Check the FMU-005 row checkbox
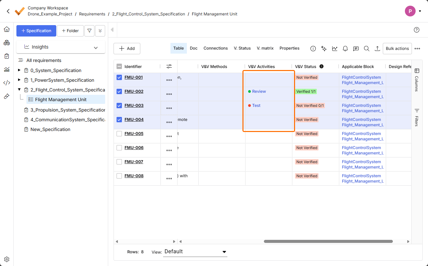The height and width of the screenshot is (266, 428). click(x=119, y=134)
